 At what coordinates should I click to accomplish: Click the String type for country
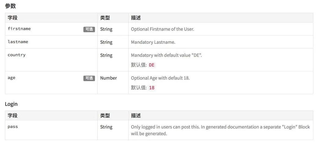point(106,55)
